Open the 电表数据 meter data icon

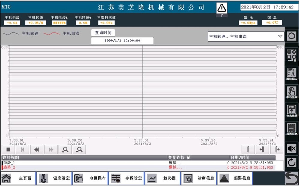tap(292, 110)
